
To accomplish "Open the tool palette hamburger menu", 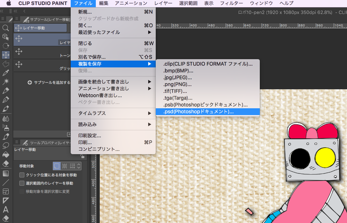I will tap(3, 19).
